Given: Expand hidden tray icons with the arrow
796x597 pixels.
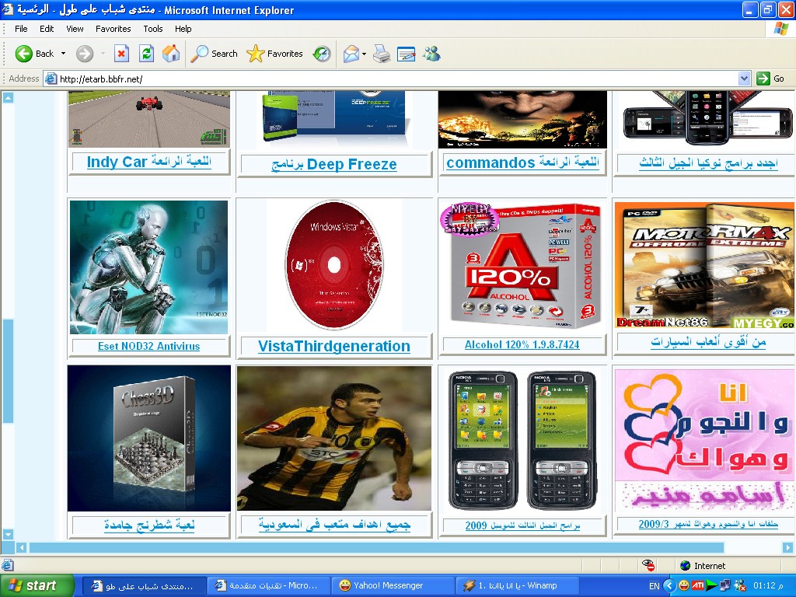Looking at the screenshot, I should (x=669, y=586).
